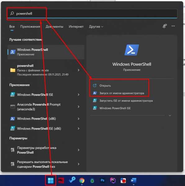Click the yellow folder icon
The width and height of the screenshot is (185, 186).
[x=13, y=70]
